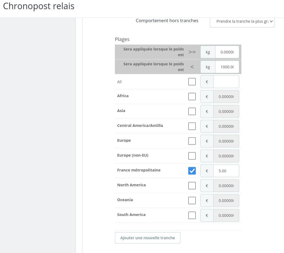Uncheck the France métropolitaine checkbox
Viewport: 284px width, 253px height.
192,171
